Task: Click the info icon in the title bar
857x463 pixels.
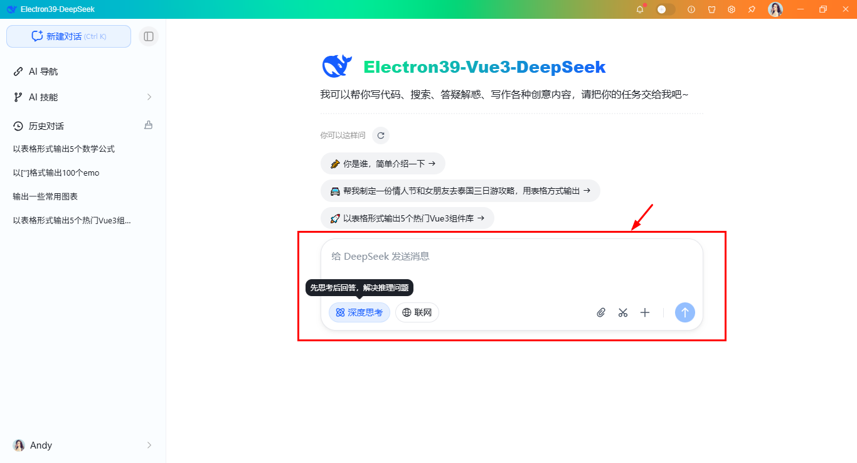Action: pyautogui.click(x=691, y=9)
